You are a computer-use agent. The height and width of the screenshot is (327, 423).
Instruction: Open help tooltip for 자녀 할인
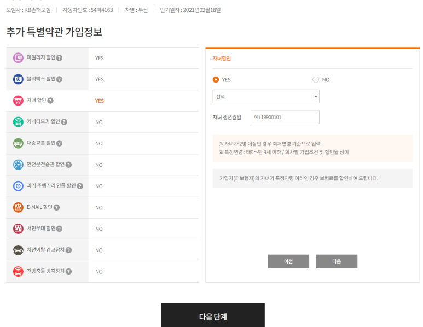coord(50,101)
